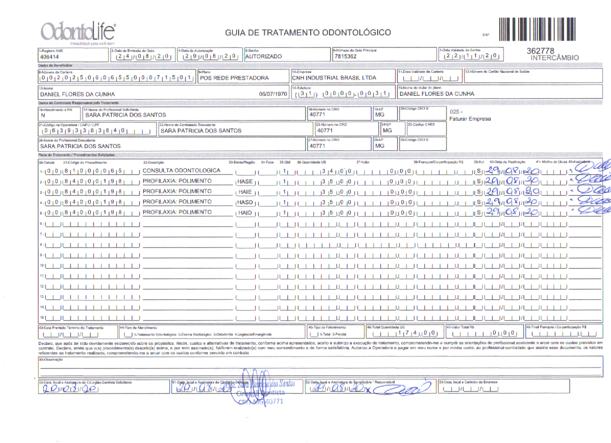The height and width of the screenshot is (443, 611).
Task: Click the Data de Emissão da Guia field
Action: coord(143,55)
